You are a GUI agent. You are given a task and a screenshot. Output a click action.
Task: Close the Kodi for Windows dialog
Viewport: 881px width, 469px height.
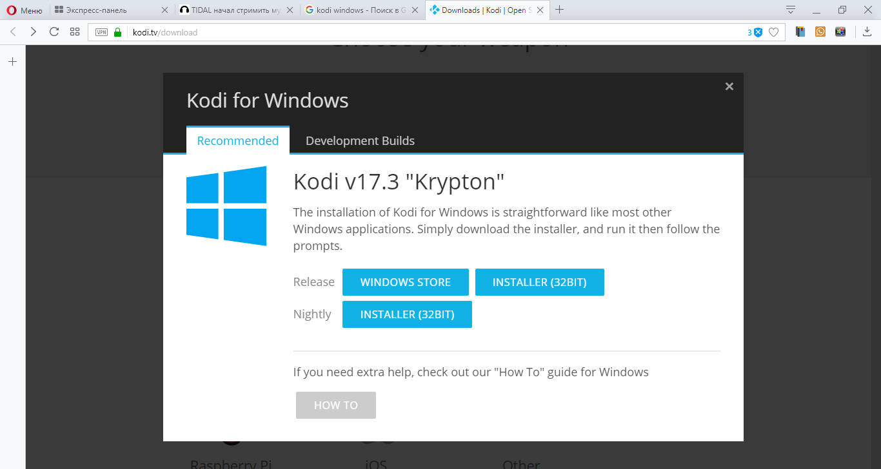click(729, 86)
